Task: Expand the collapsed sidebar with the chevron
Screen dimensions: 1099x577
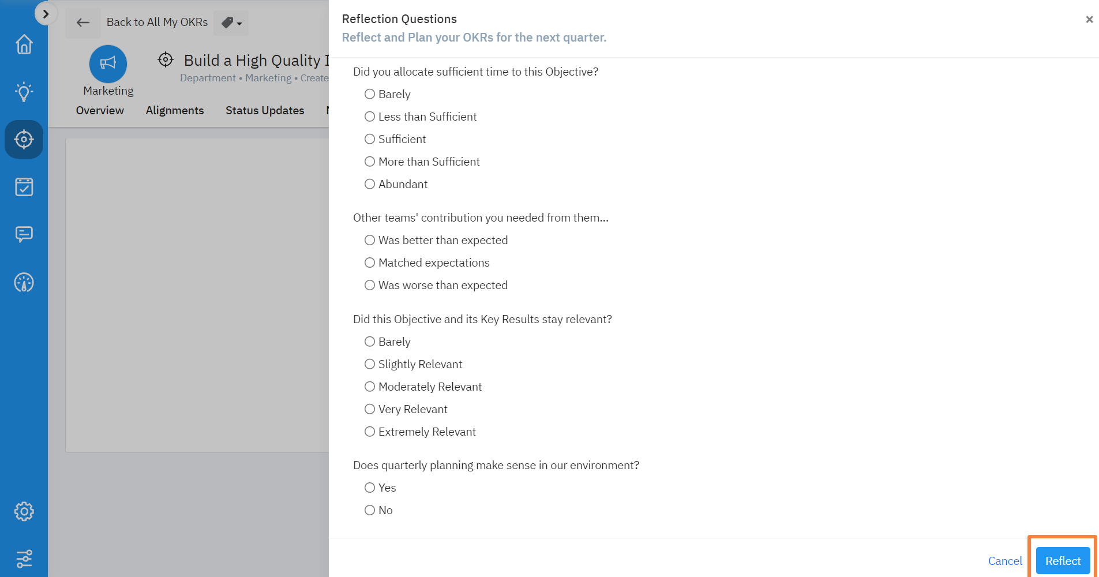Action: (46, 13)
